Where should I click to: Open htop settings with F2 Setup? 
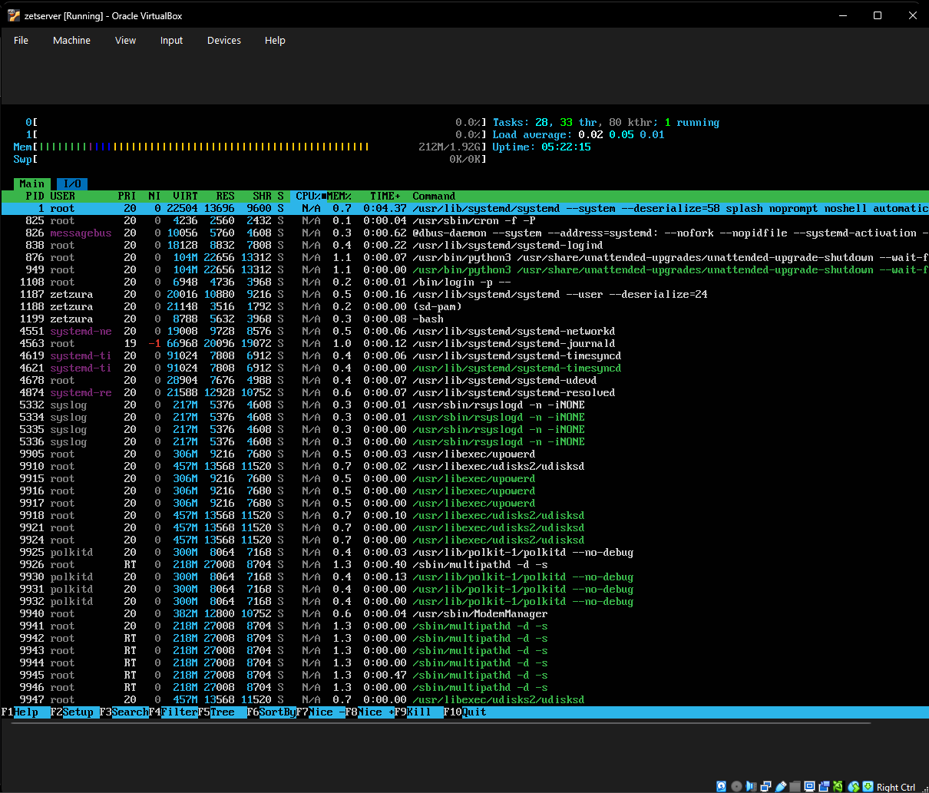(x=73, y=712)
